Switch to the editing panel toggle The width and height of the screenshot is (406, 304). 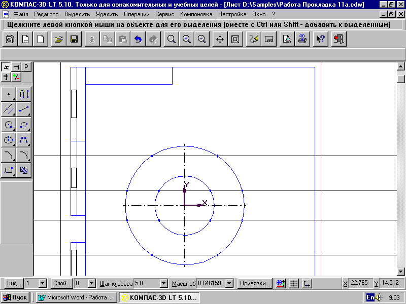[x=6, y=77]
